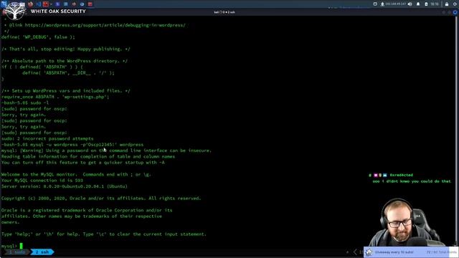Viewport: 459px width, 258px height.
Task: Open the Kali applications menu icon
Action: [x=4, y=4]
